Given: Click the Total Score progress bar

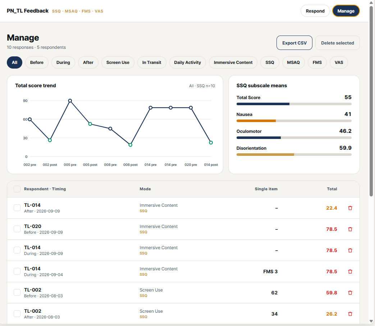Looking at the screenshot, I should click(294, 104).
